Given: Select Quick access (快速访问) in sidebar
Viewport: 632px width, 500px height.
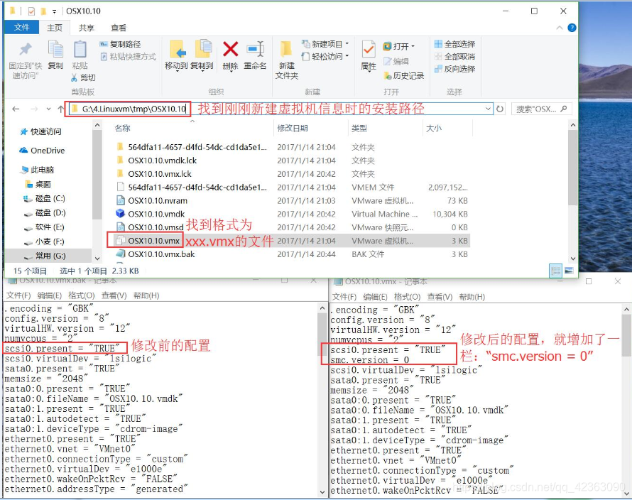Looking at the screenshot, I should click(40, 131).
